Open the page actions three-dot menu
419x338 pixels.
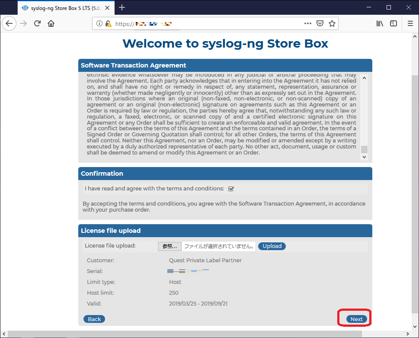(308, 23)
